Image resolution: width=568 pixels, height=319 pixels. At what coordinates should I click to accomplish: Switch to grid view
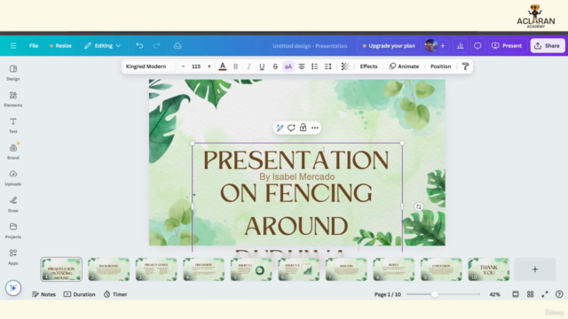[531, 294]
